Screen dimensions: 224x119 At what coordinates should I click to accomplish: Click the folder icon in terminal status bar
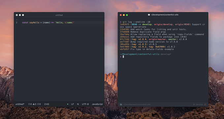tap(121, 104)
